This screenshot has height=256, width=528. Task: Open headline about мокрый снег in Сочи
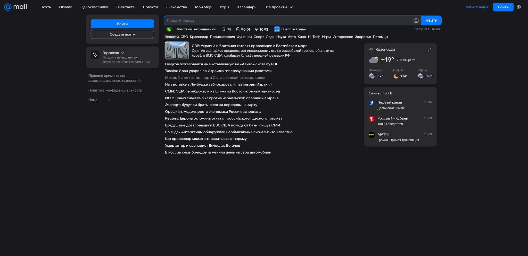215,78
